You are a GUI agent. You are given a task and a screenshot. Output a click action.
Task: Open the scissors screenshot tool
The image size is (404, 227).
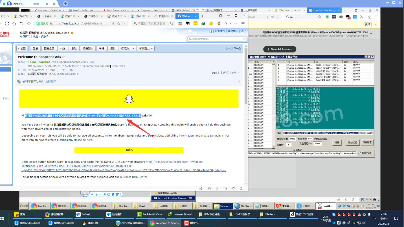pos(226,24)
